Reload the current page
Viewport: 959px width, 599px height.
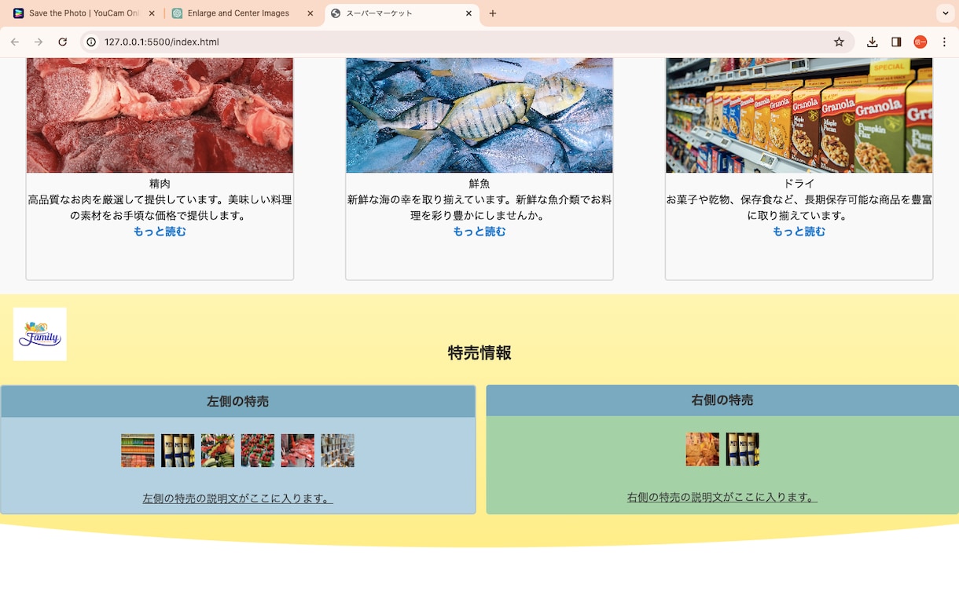pyautogui.click(x=62, y=42)
